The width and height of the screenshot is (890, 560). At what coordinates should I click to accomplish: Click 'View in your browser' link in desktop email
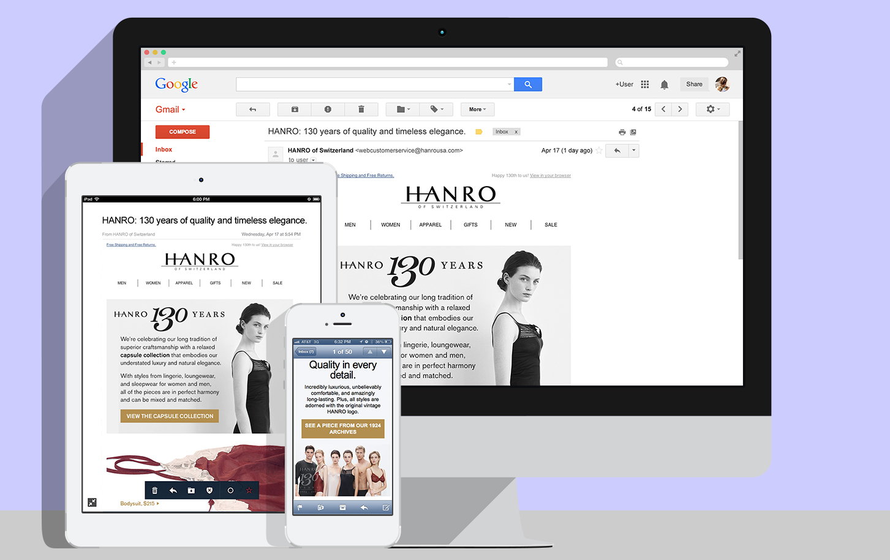coord(550,176)
